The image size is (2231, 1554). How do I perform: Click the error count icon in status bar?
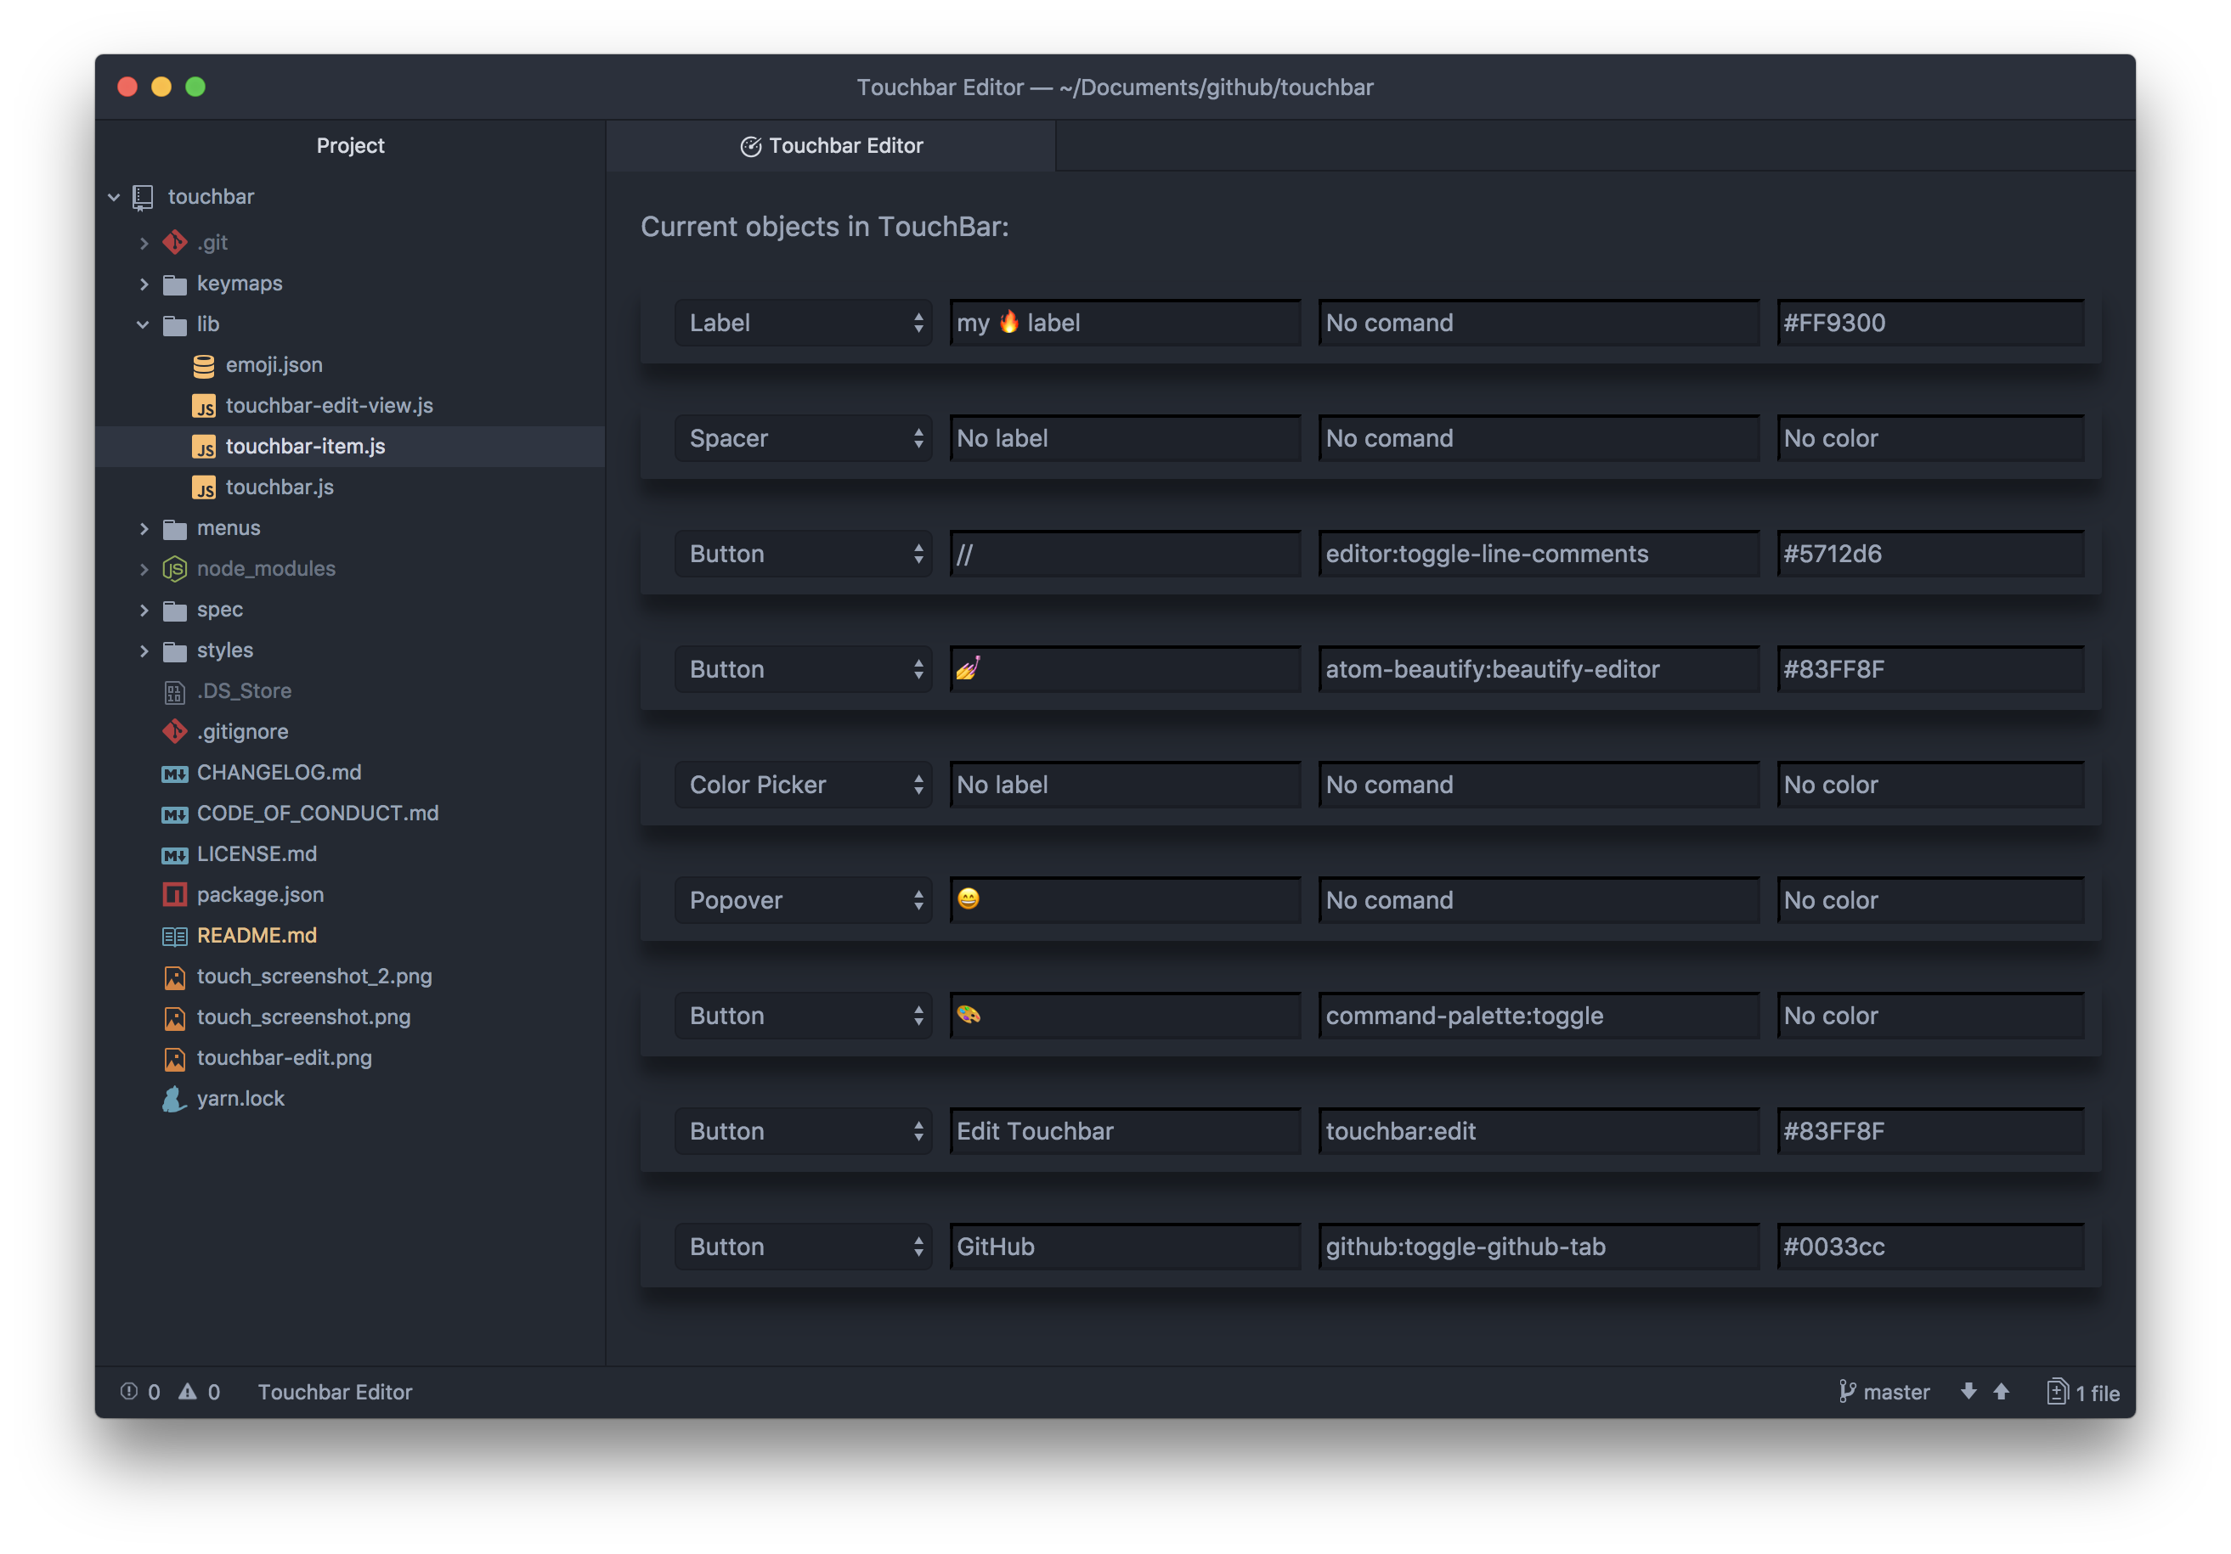pyautogui.click(x=128, y=1391)
